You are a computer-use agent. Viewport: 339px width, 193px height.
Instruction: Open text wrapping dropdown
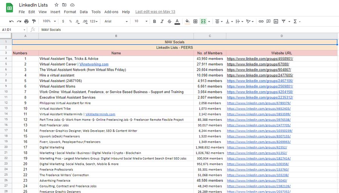[239, 21]
